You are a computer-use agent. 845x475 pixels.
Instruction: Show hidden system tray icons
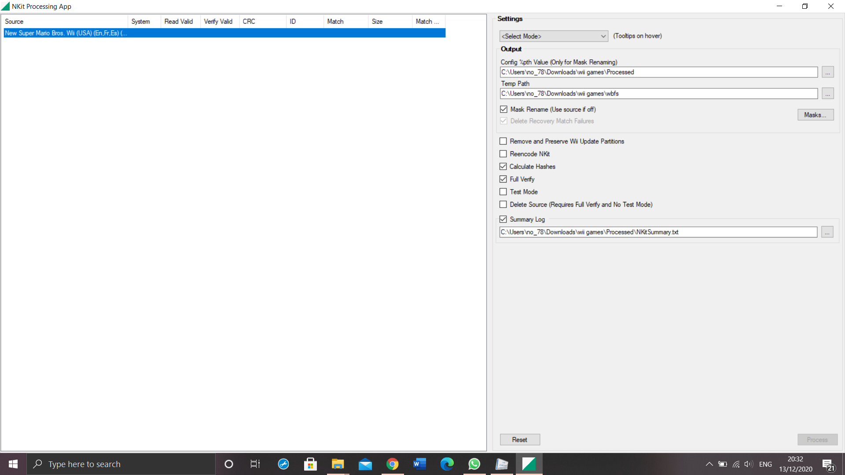pos(709,464)
